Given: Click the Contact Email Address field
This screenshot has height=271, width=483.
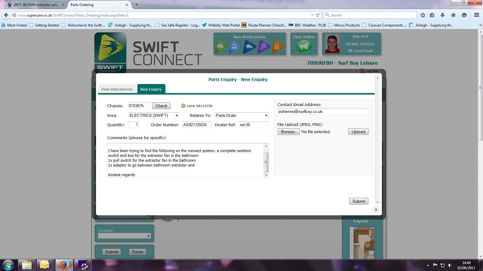Looking at the screenshot, I should (x=323, y=111).
